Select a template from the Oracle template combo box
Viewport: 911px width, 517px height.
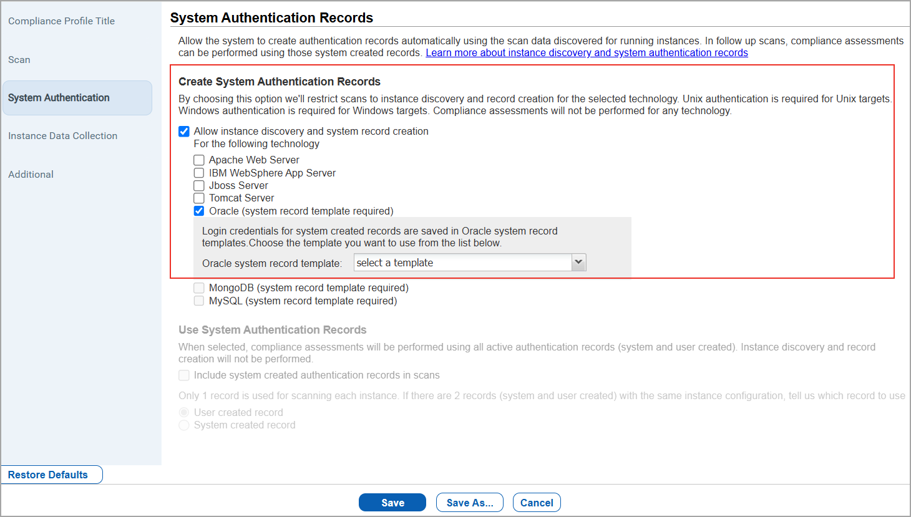click(462, 262)
